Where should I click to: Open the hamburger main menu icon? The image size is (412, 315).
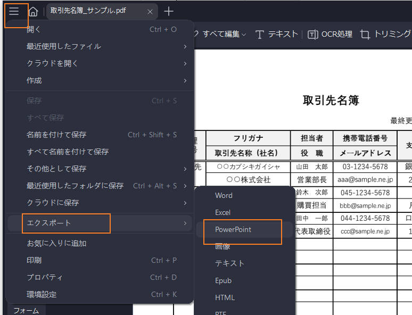pos(14,11)
